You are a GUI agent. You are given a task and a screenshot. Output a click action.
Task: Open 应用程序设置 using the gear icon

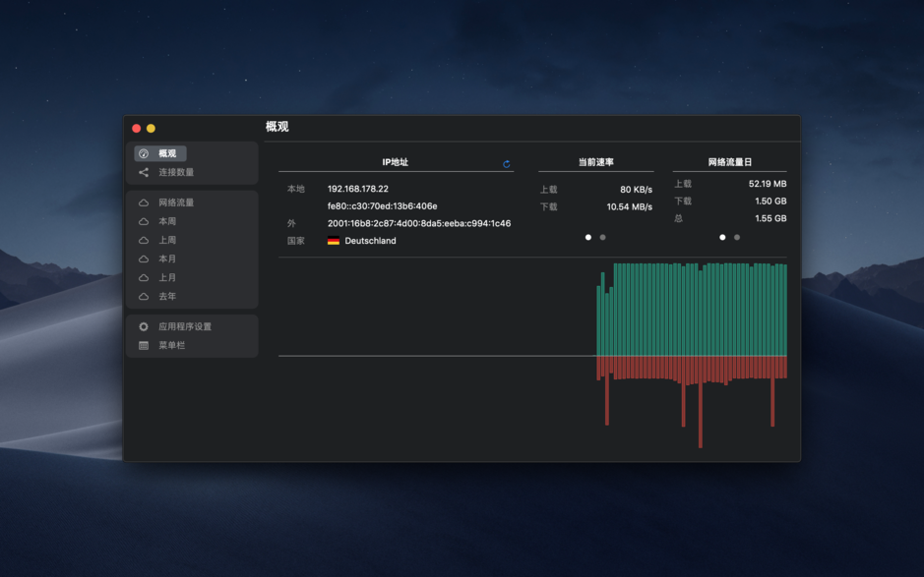coord(141,326)
